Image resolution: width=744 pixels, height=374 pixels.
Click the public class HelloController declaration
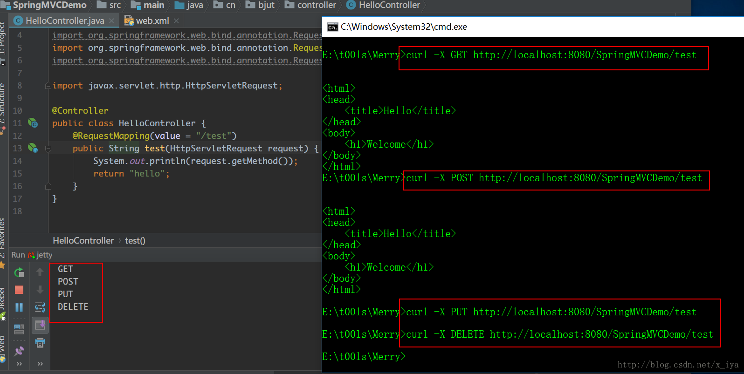(129, 123)
